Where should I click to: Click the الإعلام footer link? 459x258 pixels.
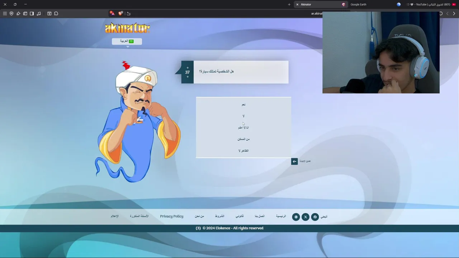pos(115,216)
